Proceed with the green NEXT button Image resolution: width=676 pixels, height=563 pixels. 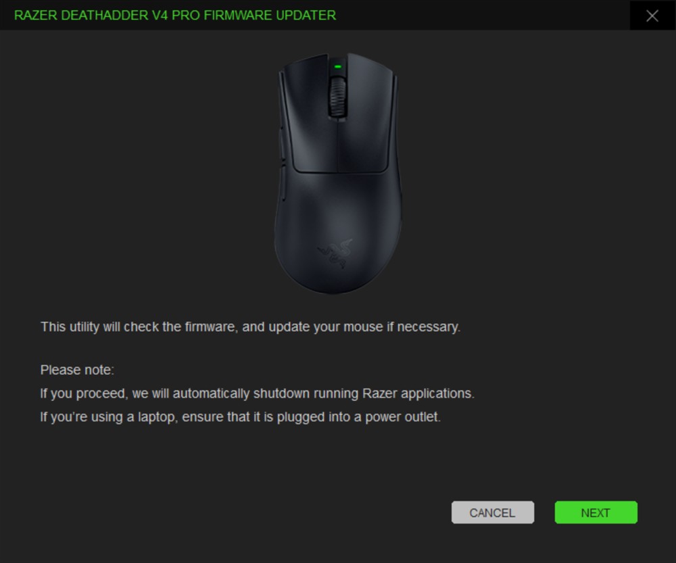tap(596, 512)
